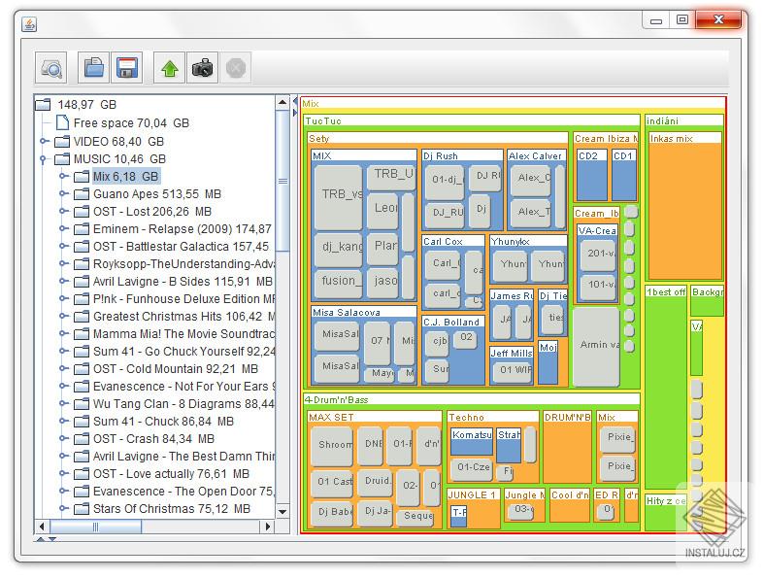Click the Free space file icon
764x579 pixels.
click(62, 123)
